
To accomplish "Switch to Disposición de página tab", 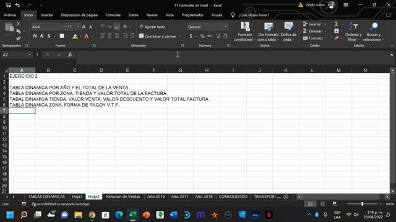I will click(79, 15).
